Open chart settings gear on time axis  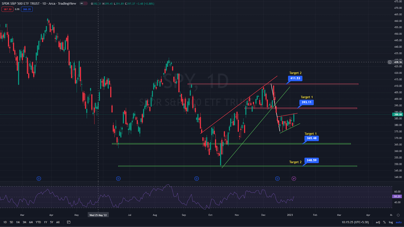tap(398, 215)
